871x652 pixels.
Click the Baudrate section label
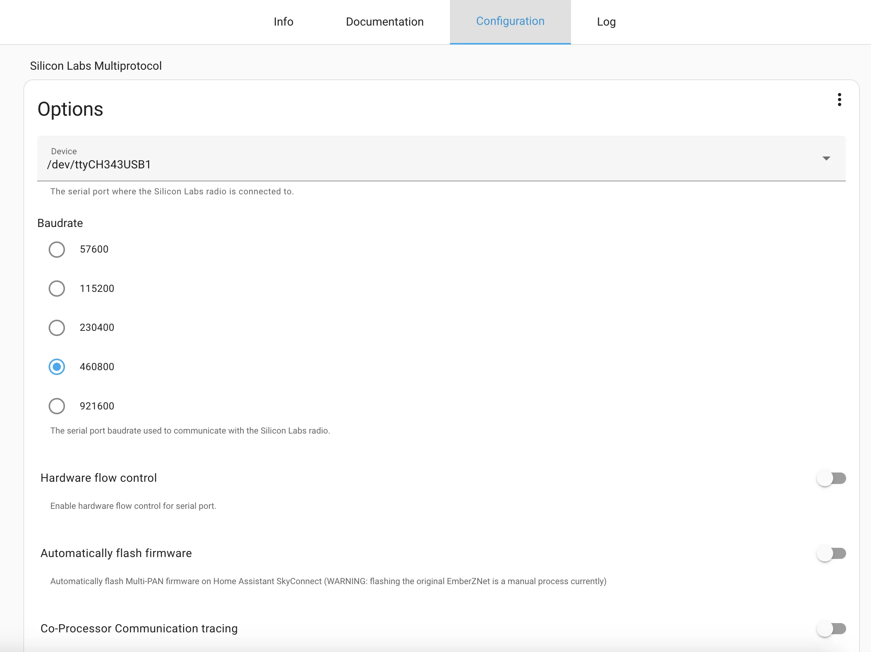tap(60, 223)
